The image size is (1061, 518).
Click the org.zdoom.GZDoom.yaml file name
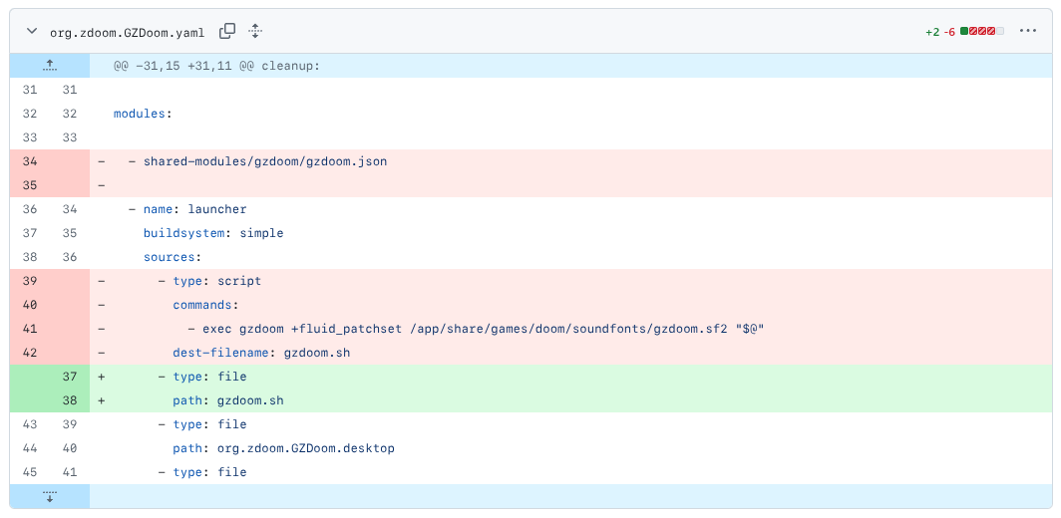(128, 32)
